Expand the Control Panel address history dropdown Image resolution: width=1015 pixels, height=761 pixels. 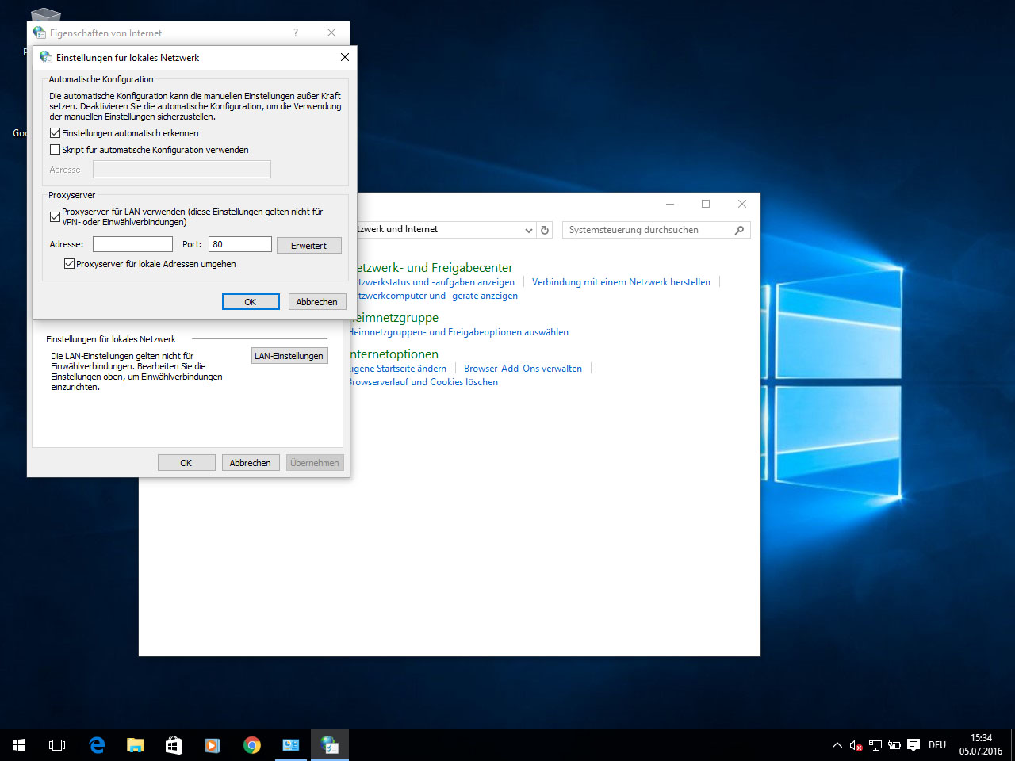pyautogui.click(x=529, y=230)
